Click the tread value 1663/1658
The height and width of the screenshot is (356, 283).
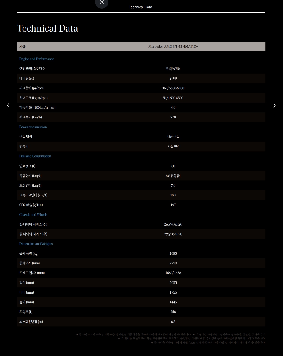[x=173, y=273]
